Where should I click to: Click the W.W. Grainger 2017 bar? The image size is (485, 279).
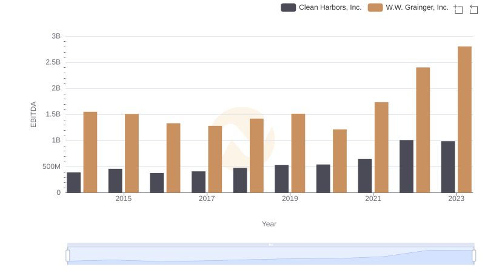pyautogui.click(x=215, y=159)
